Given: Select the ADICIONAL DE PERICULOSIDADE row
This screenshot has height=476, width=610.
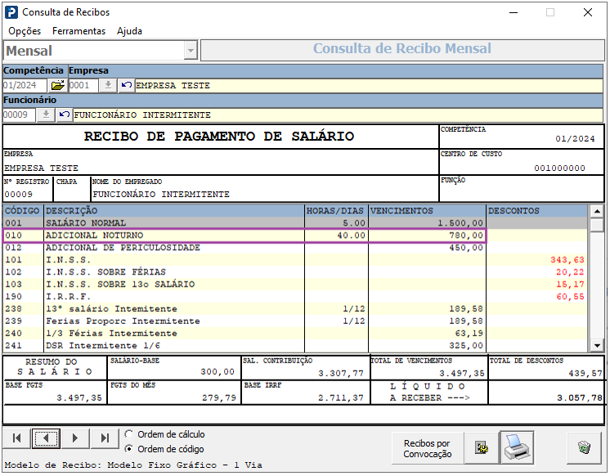Looking at the screenshot, I should click(x=296, y=248).
